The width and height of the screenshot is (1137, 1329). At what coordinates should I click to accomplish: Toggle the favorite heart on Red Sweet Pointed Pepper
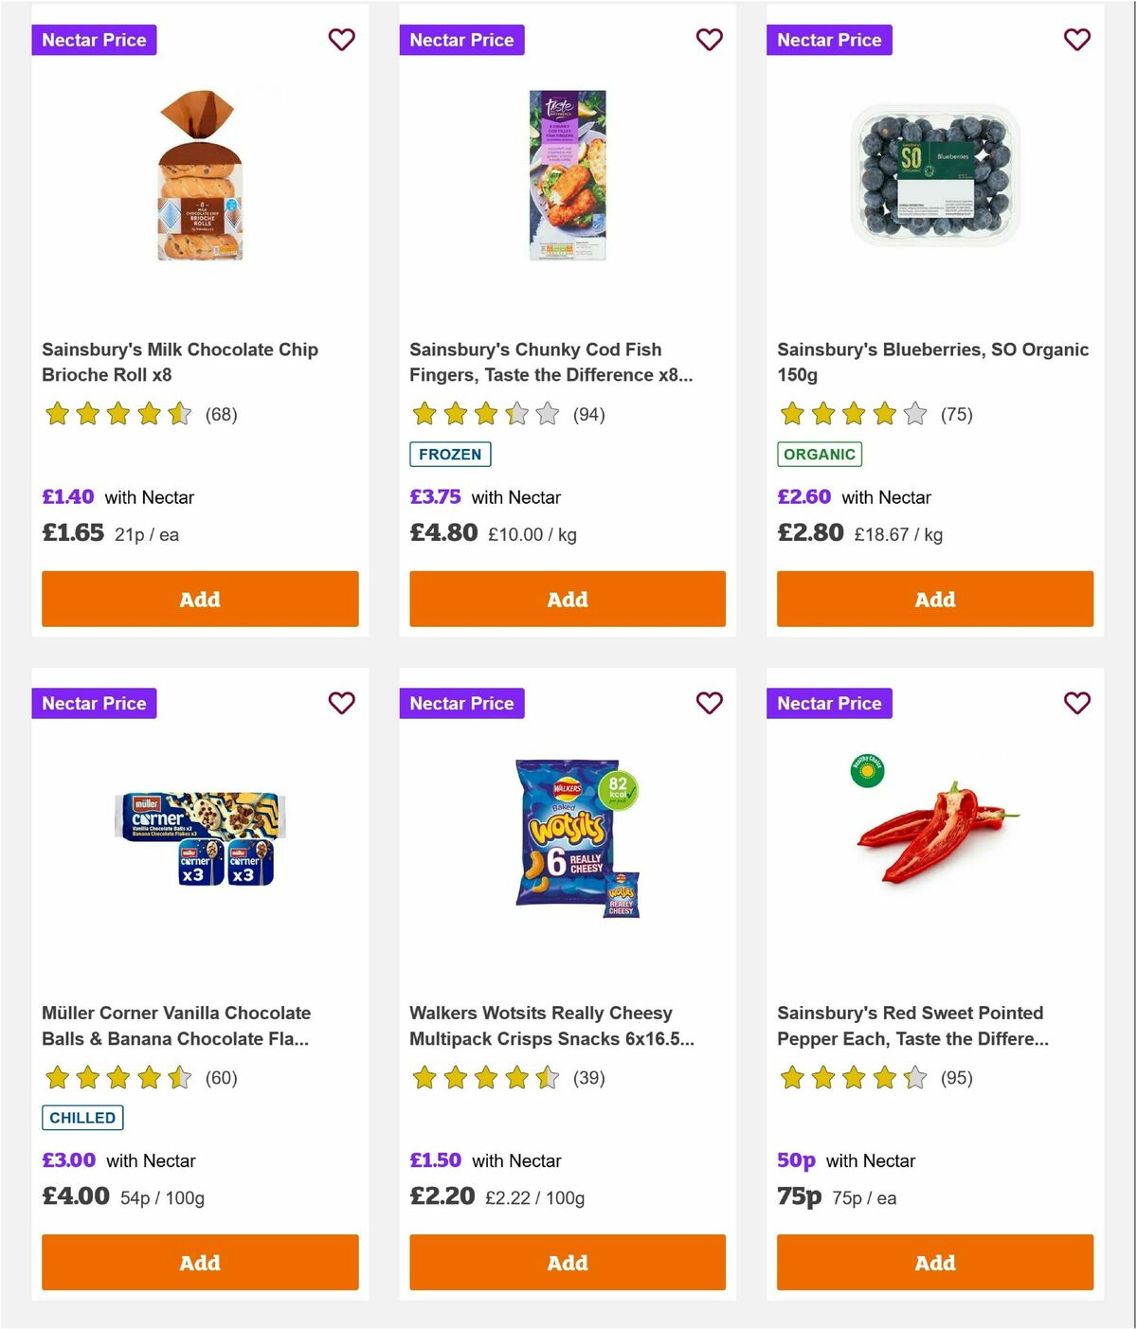pyautogui.click(x=1076, y=703)
